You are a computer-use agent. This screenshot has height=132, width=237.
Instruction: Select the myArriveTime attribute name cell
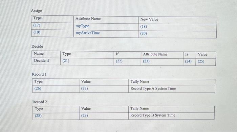click(106, 34)
